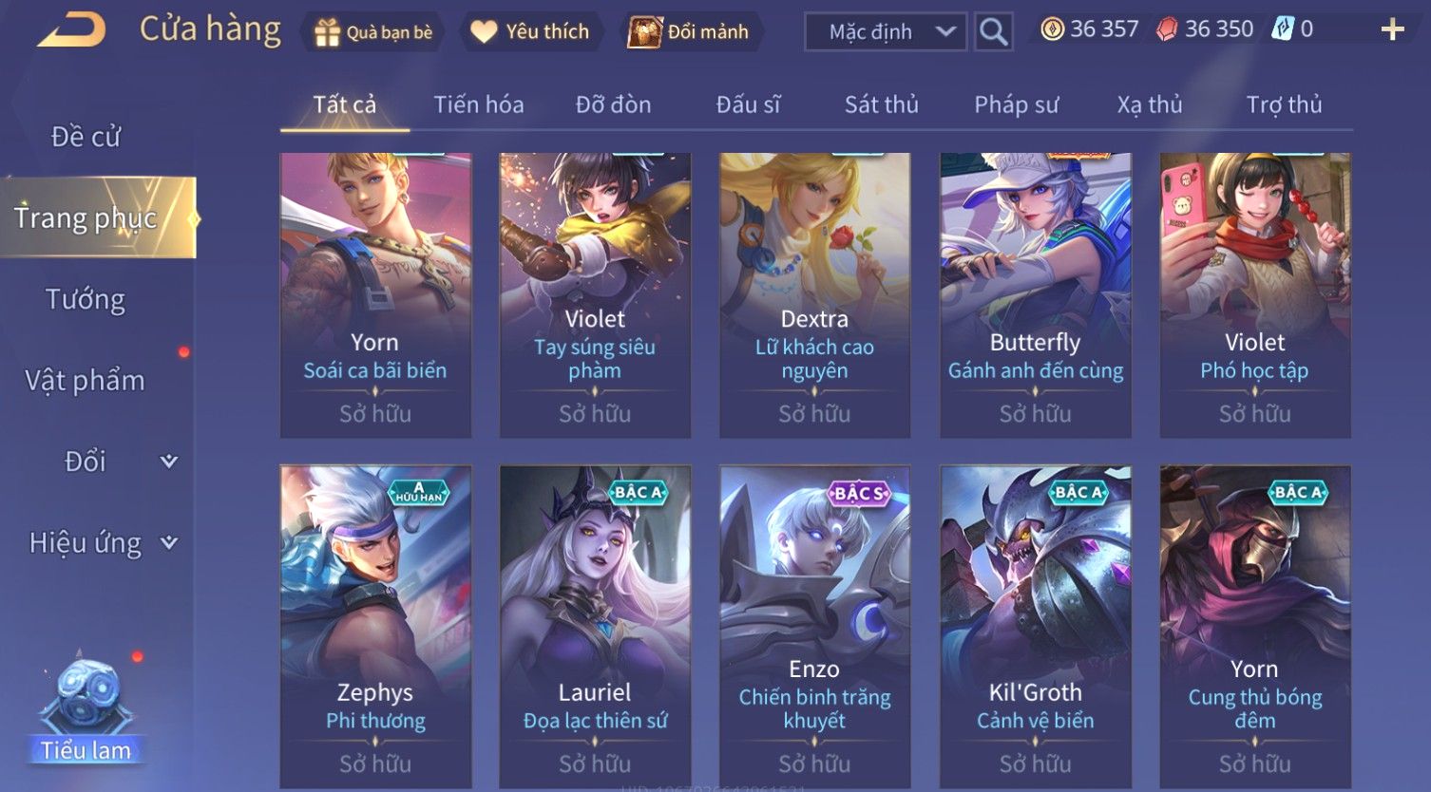Viewport: 1431px width, 792px height.
Task: Switch to the Sát thủ tab
Action: click(881, 104)
